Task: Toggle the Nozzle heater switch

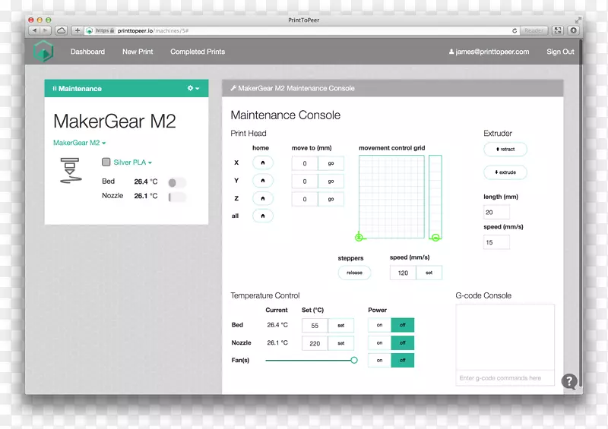Action: [176, 197]
